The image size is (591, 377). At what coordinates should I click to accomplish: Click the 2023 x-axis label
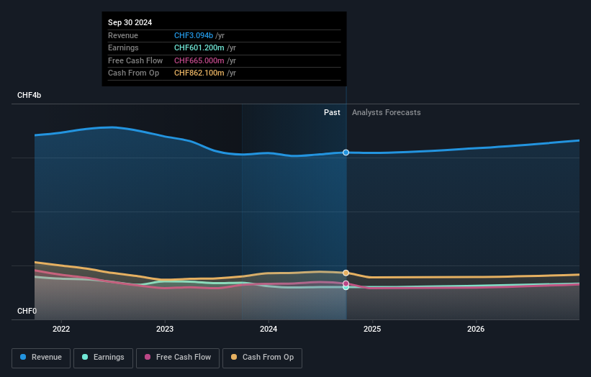pyautogui.click(x=165, y=329)
